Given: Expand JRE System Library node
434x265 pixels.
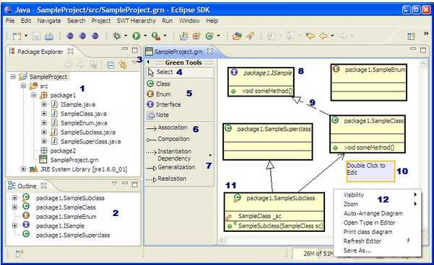Looking at the screenshot, I should (23, 169).
